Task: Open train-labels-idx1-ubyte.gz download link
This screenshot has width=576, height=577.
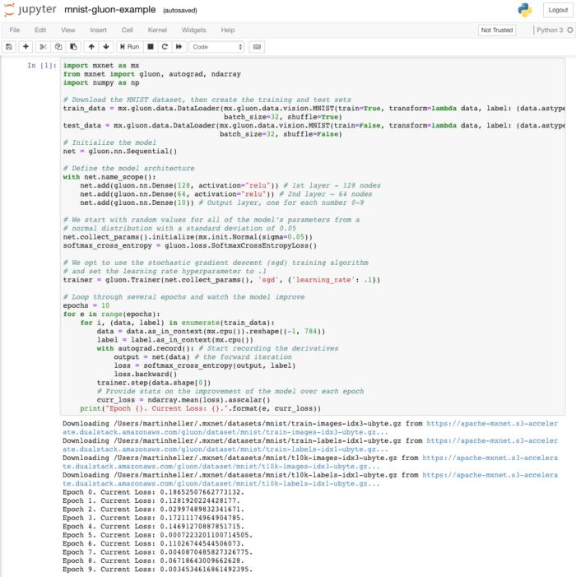Action: [x=310, y=445]
